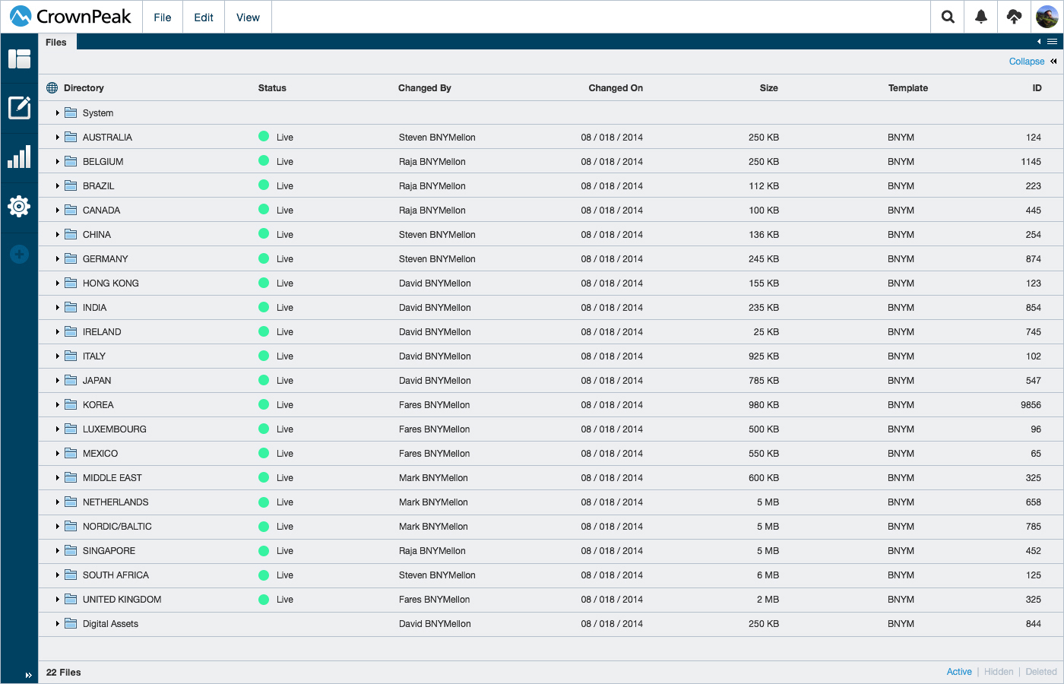Expand the System folder tree arrow
The width and height of the screenshot is (1064, 684).
57,113
